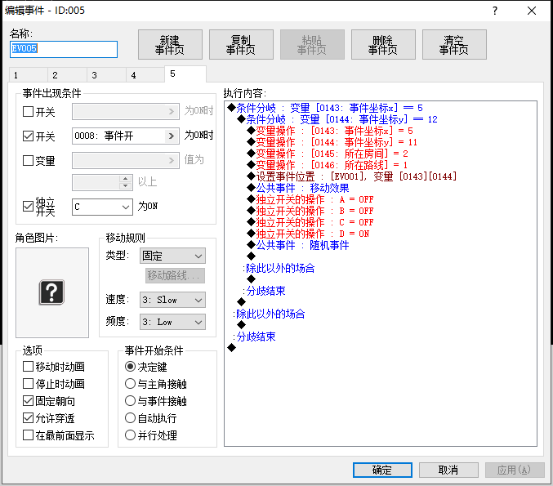Click the 清空事件页 button
Image resolution: width=553 pixels, height=486 pixels.
coord(454,44)
